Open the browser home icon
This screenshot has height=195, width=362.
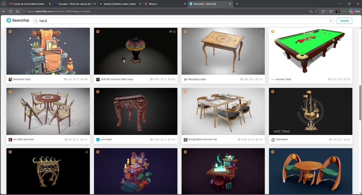pos(17,11)
